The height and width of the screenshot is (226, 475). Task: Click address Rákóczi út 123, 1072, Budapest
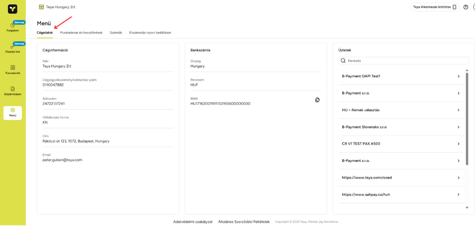76,141
